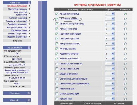Open Подборки журналов in navigator menu
Viewport: 137px width, 105px height.
(x=17, y=24)
